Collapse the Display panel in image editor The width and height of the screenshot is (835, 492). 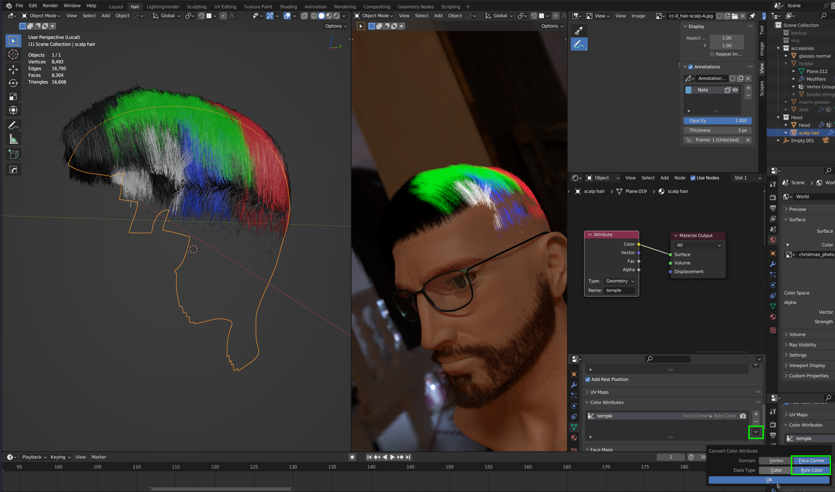697,27
